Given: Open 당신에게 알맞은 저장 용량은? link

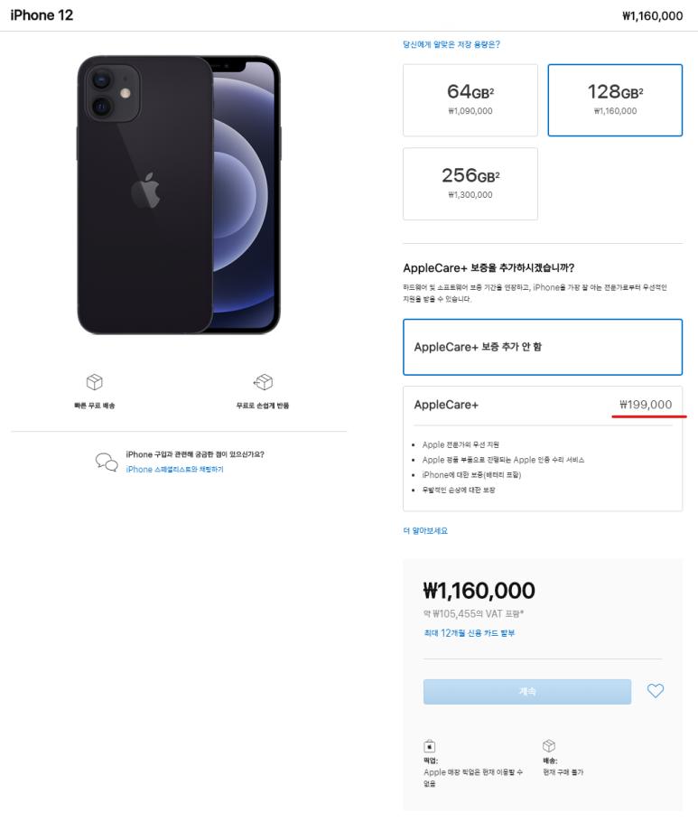Looking at the screenshot, I should click(x=451, y=44).
